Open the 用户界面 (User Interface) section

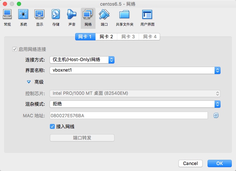[x=147, y=18]
